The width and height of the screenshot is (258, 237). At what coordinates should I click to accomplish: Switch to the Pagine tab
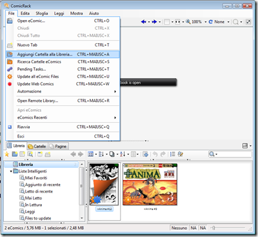click(58, 147)
